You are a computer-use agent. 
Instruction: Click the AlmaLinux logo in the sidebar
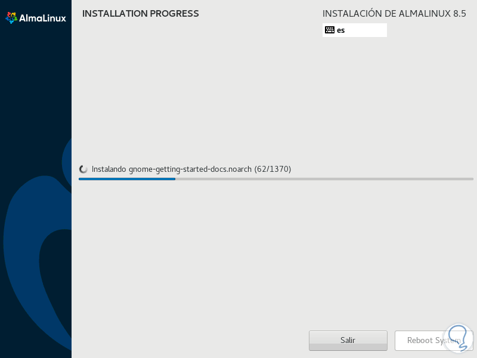click(x=36, y=18)
